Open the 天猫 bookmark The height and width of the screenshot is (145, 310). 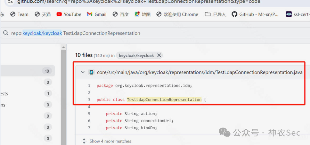pos(42,14)
